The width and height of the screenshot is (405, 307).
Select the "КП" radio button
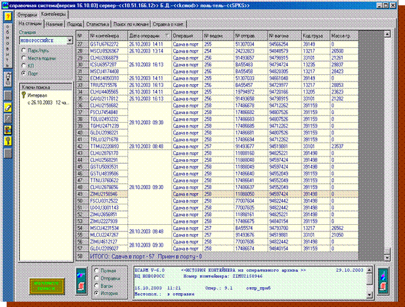point(24,66)
